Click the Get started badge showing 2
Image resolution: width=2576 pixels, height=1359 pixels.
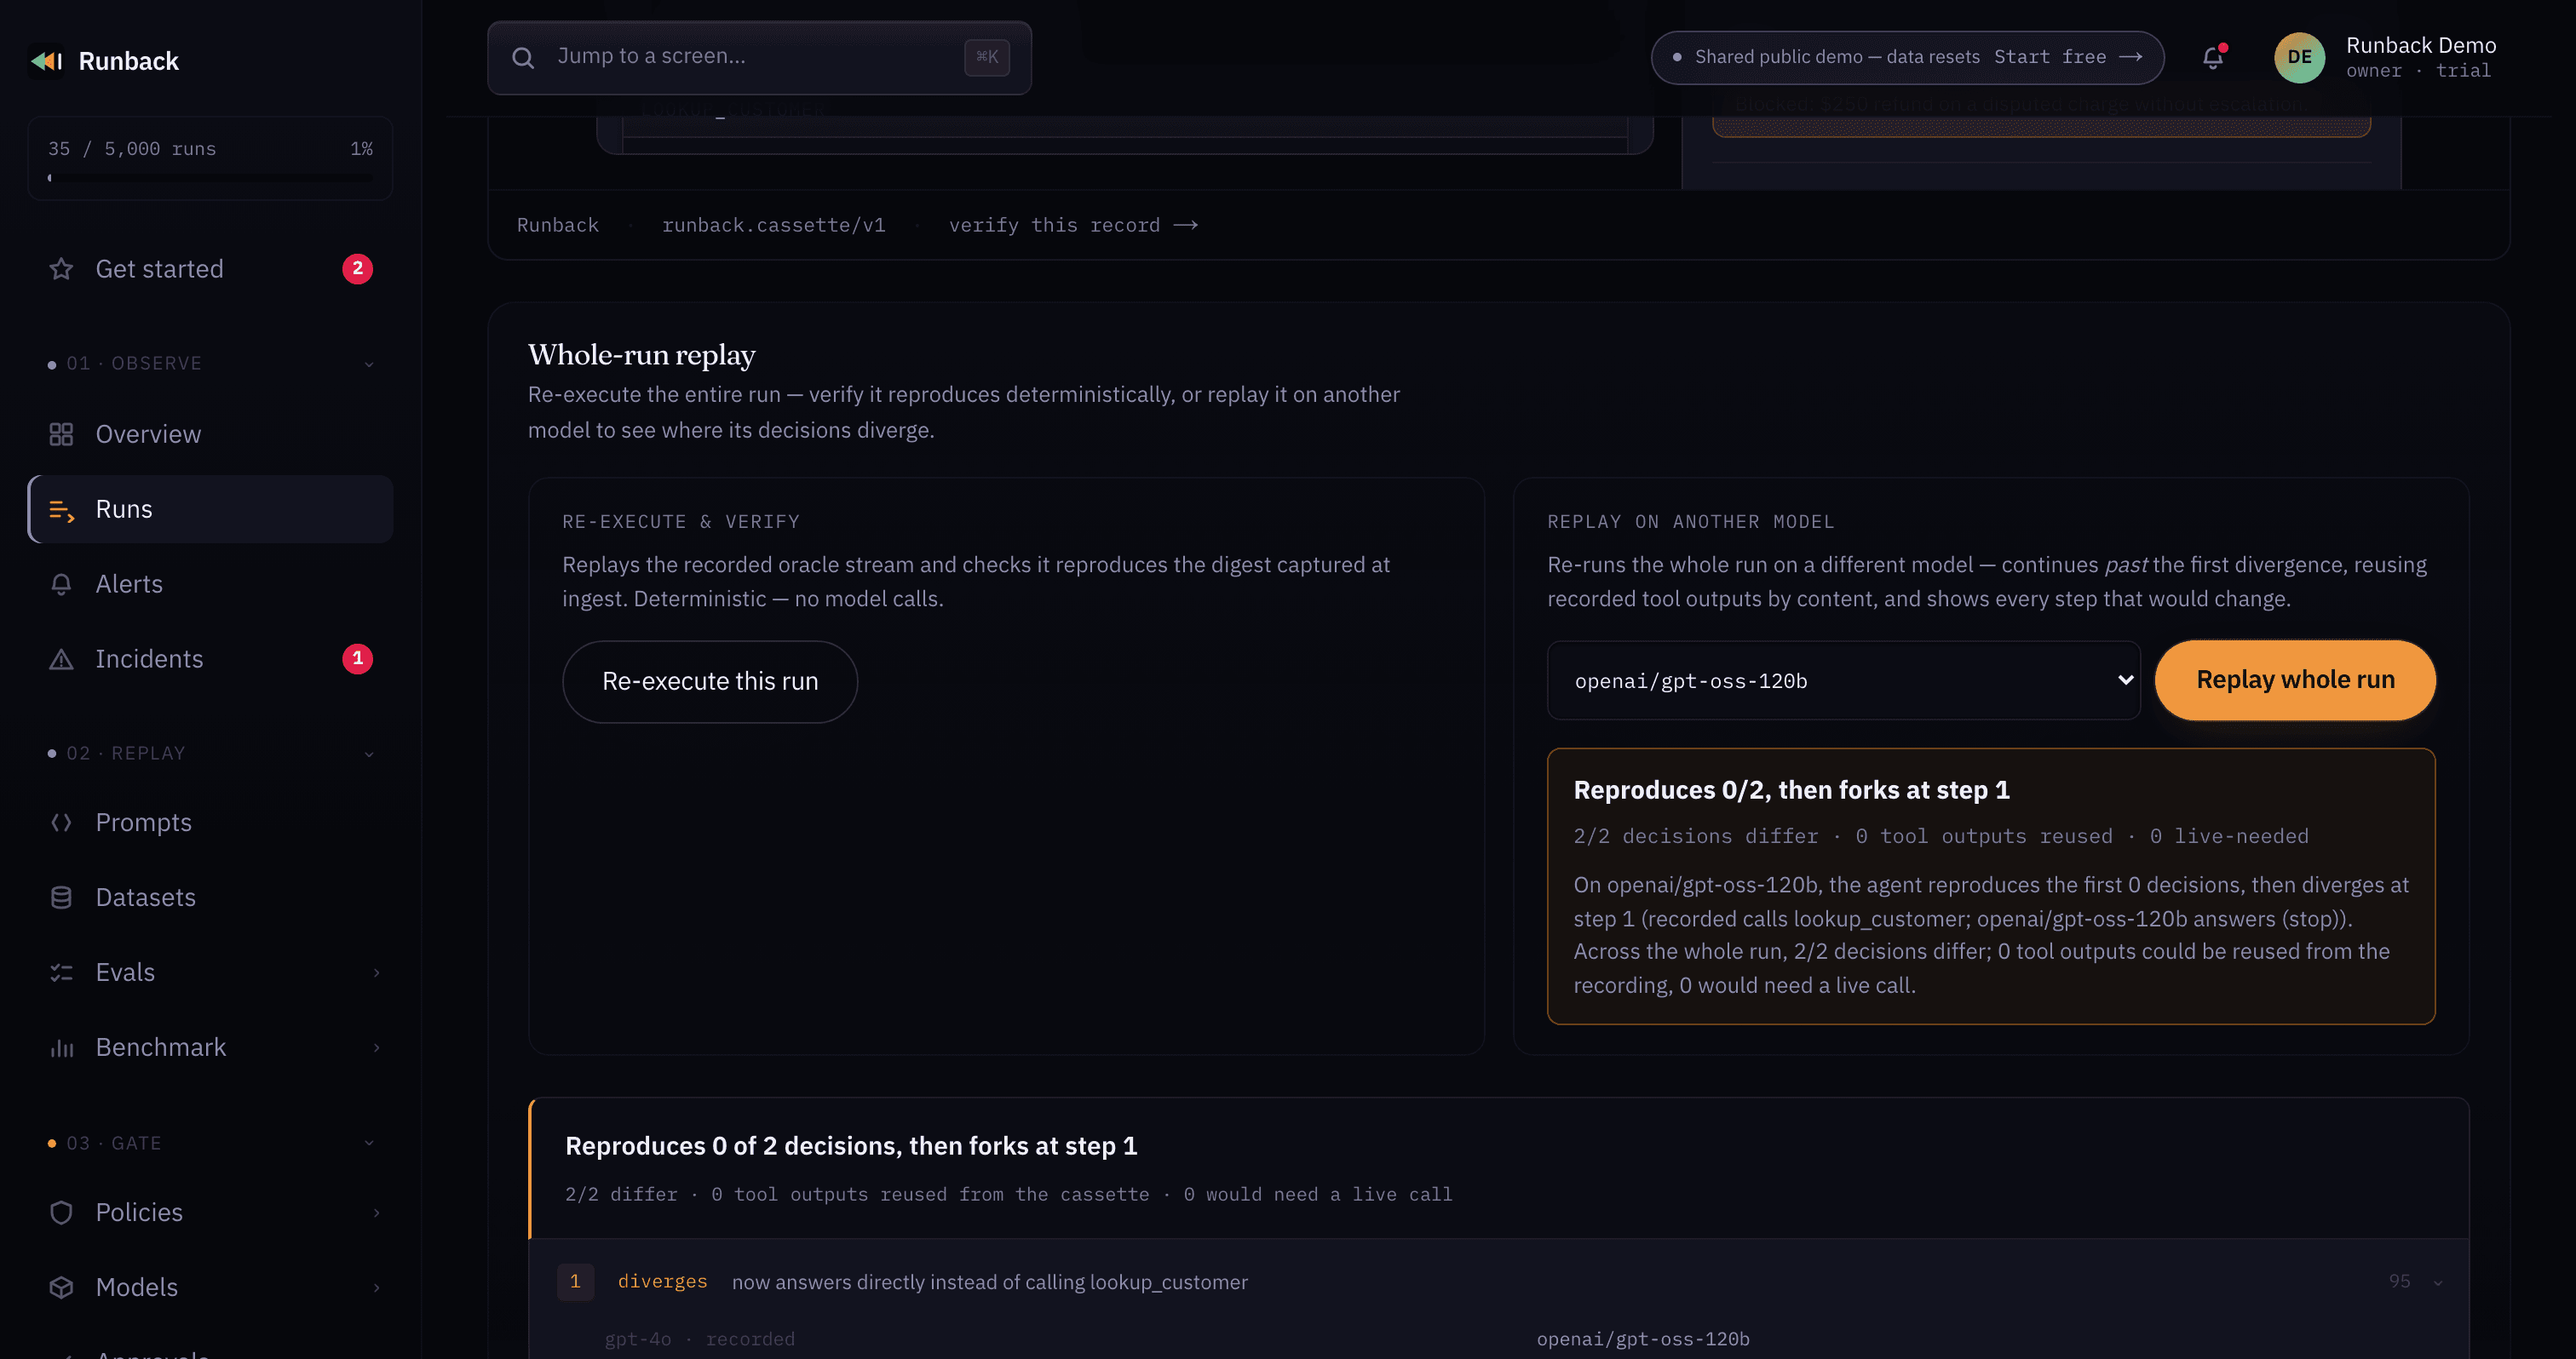(357, 269)
